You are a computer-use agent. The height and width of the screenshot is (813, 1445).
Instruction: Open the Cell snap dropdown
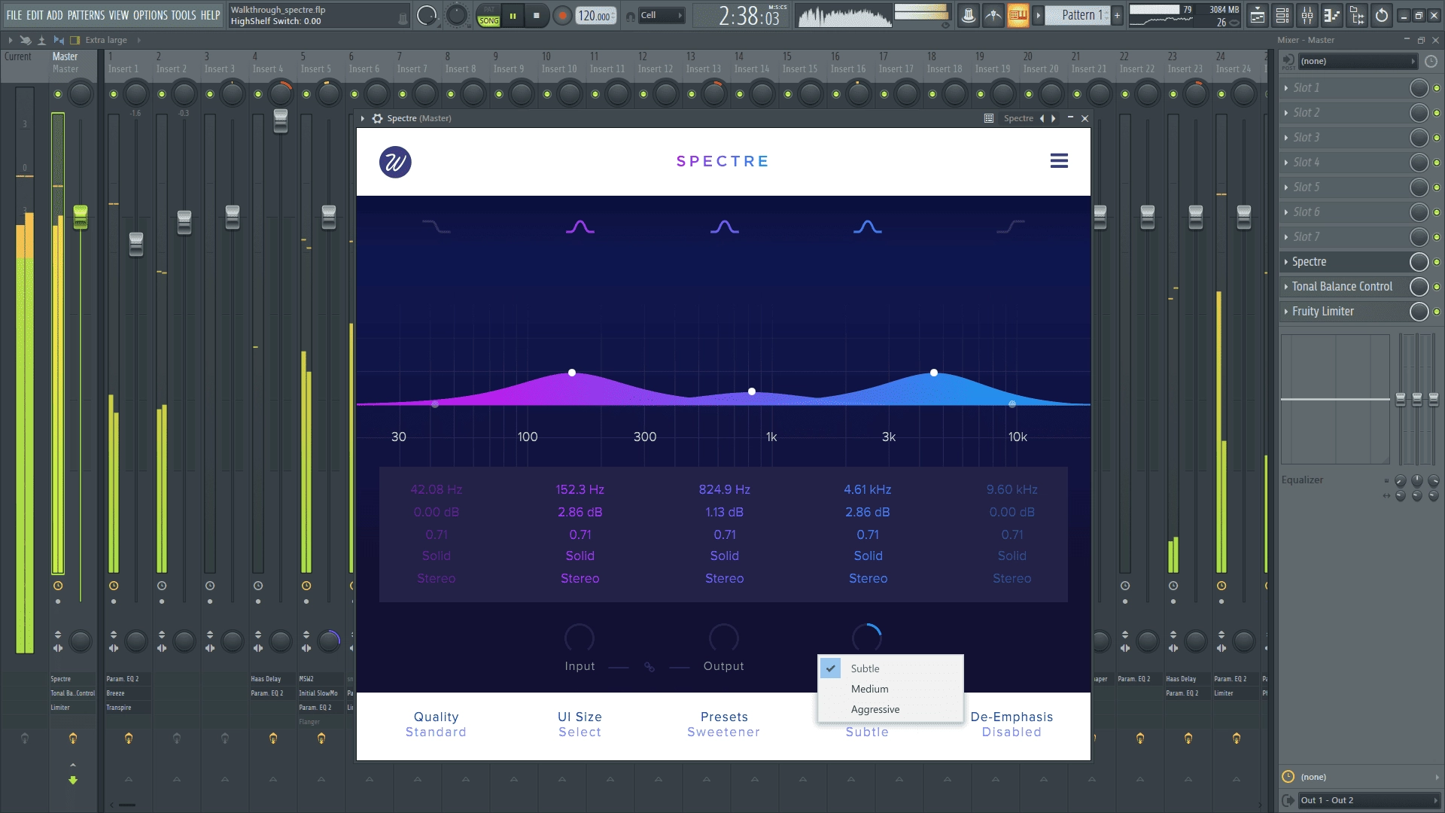pos(662,15)
